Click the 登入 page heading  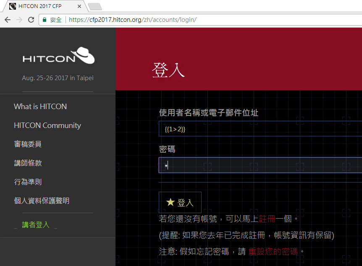point(168,70)
